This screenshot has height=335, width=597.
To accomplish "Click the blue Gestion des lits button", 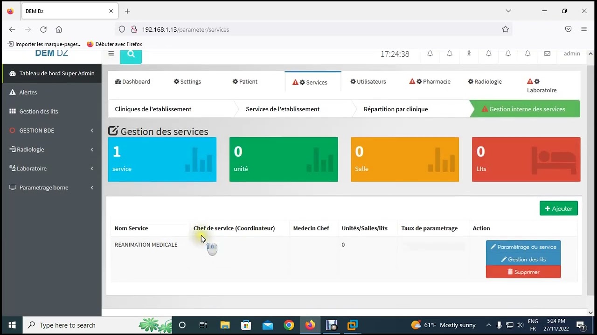I will coord(523,259).
